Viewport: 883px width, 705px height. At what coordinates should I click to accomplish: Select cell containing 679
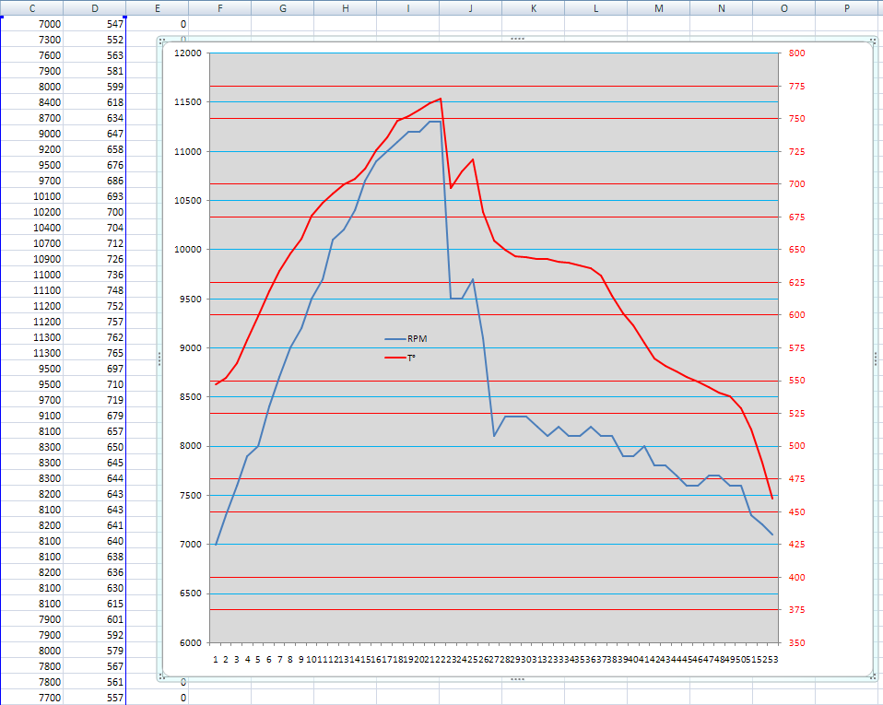[x=95, y=416]
